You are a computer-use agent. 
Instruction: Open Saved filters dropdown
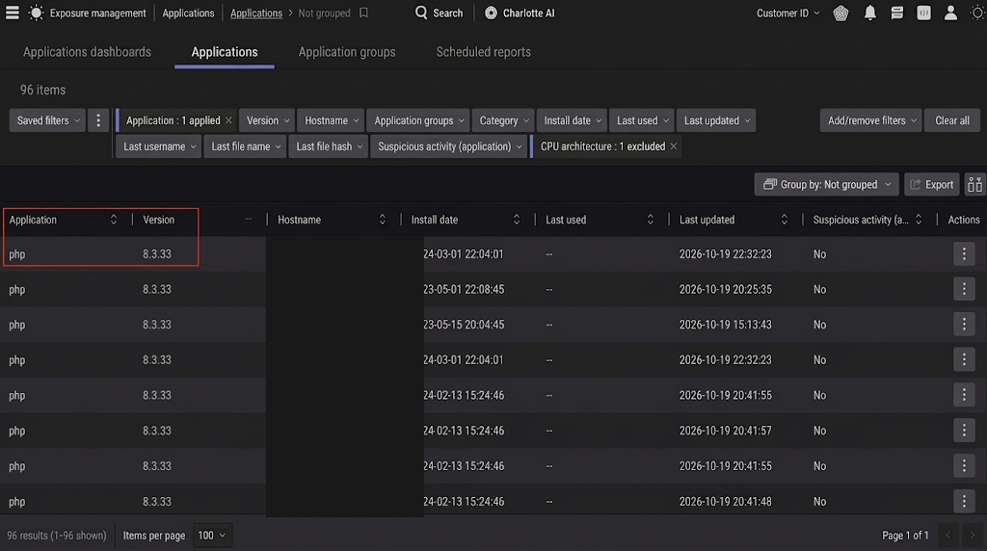[x=47, y=120]
